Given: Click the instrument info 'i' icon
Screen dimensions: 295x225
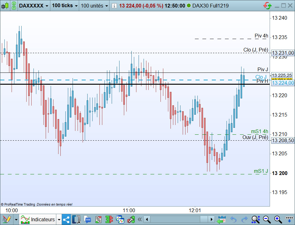Looking at the screenshot, I should pyautogui.click(x=114, y=6).
